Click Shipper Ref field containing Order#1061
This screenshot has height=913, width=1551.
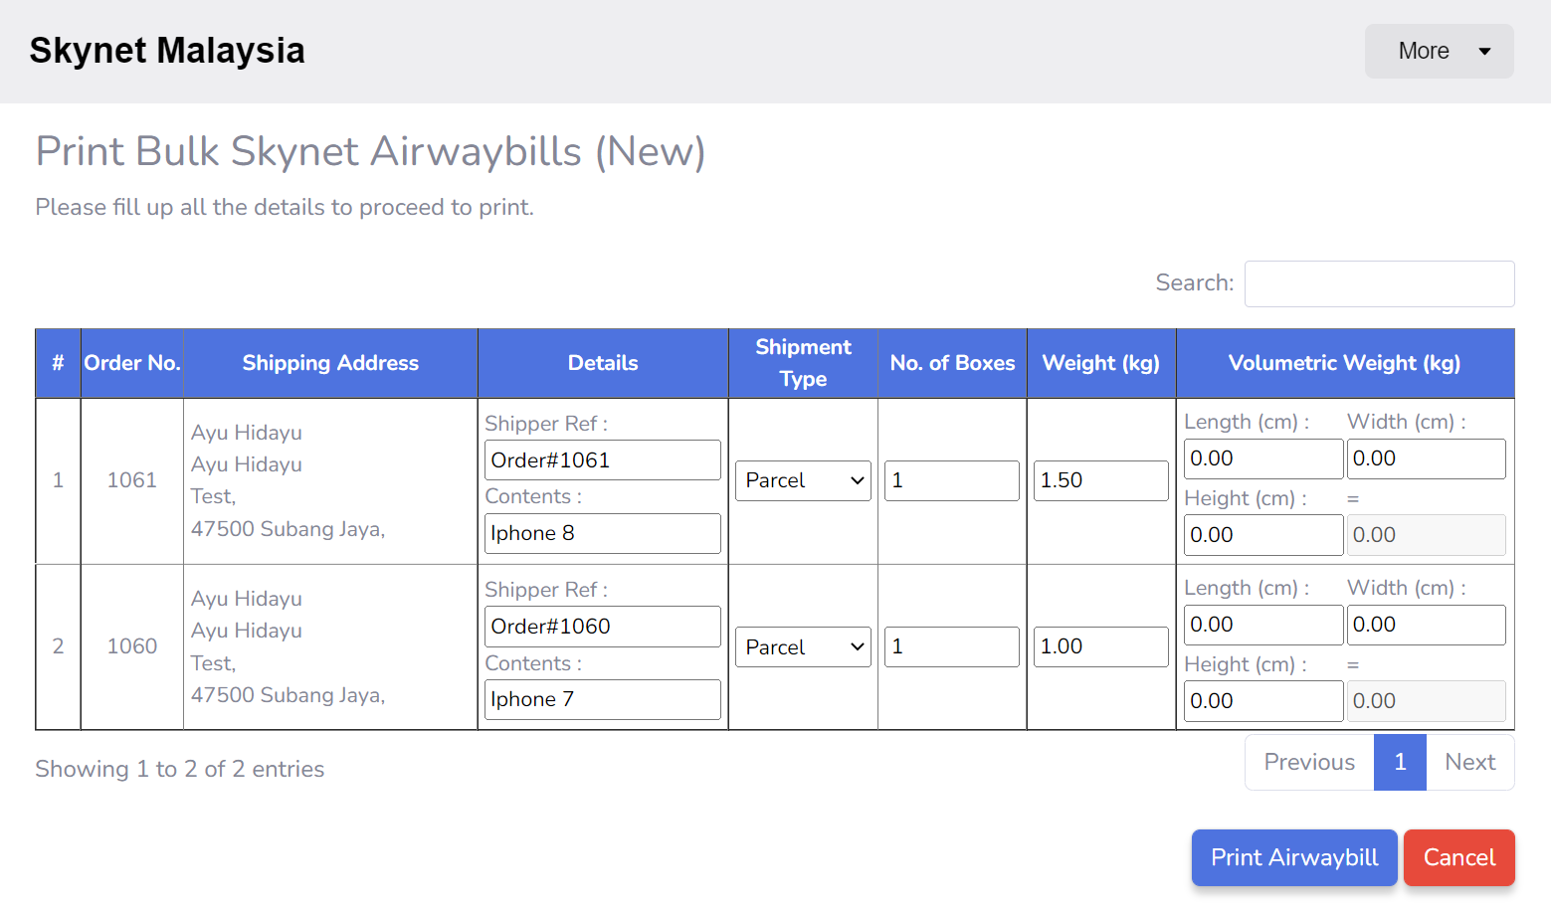(x=603, y=460)
